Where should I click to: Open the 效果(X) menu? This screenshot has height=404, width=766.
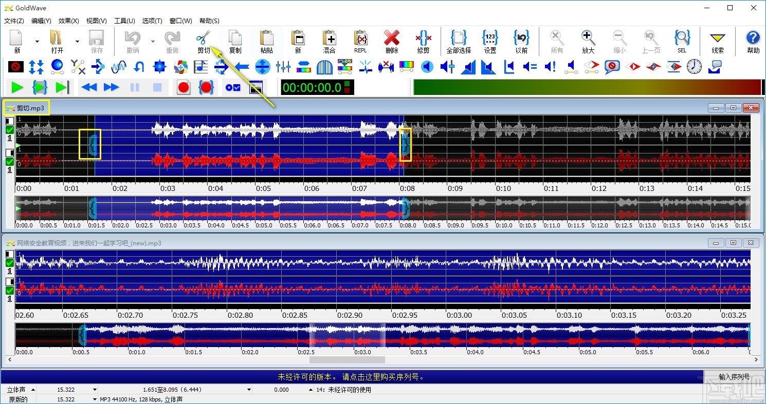(x=69, y=21)
